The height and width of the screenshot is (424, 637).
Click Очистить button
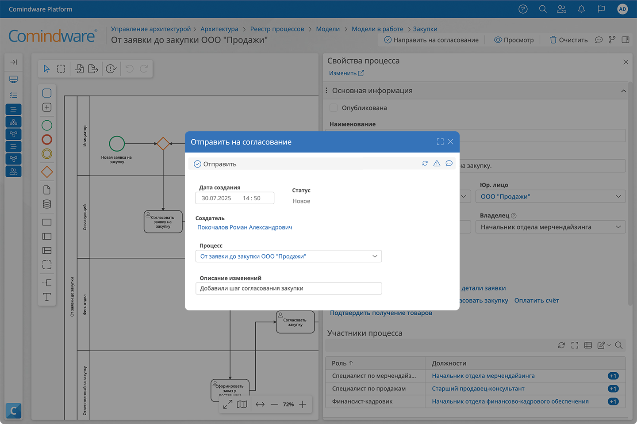coord(569,40)
